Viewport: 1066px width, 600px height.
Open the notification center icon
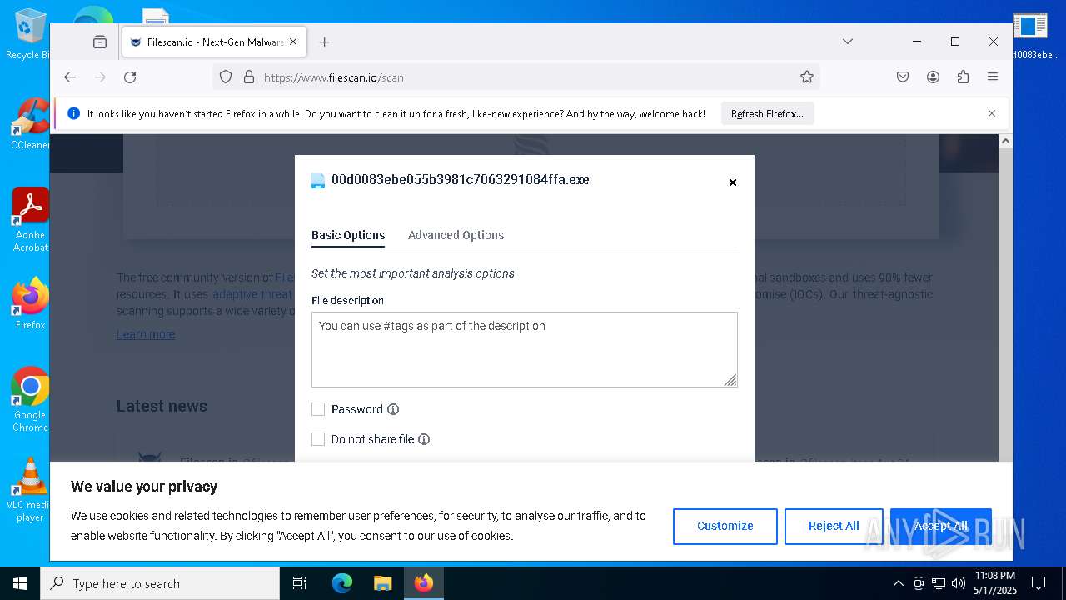(x=1039, y=583)
